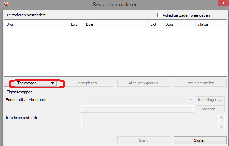
Task: Click the Verwijderen button
Action: point(87,83)
